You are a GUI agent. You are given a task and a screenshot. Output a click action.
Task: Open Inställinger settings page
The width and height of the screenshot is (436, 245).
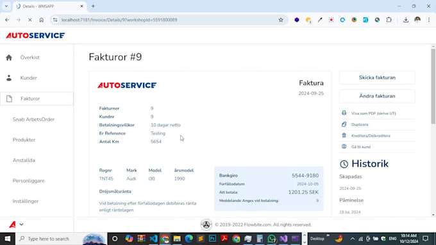[25, 201]
